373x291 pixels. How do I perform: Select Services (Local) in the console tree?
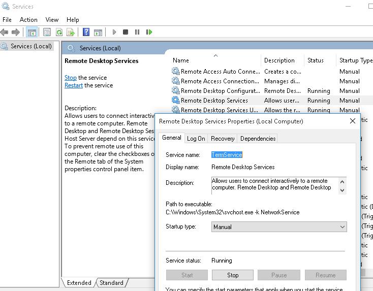tap(31, 46)
